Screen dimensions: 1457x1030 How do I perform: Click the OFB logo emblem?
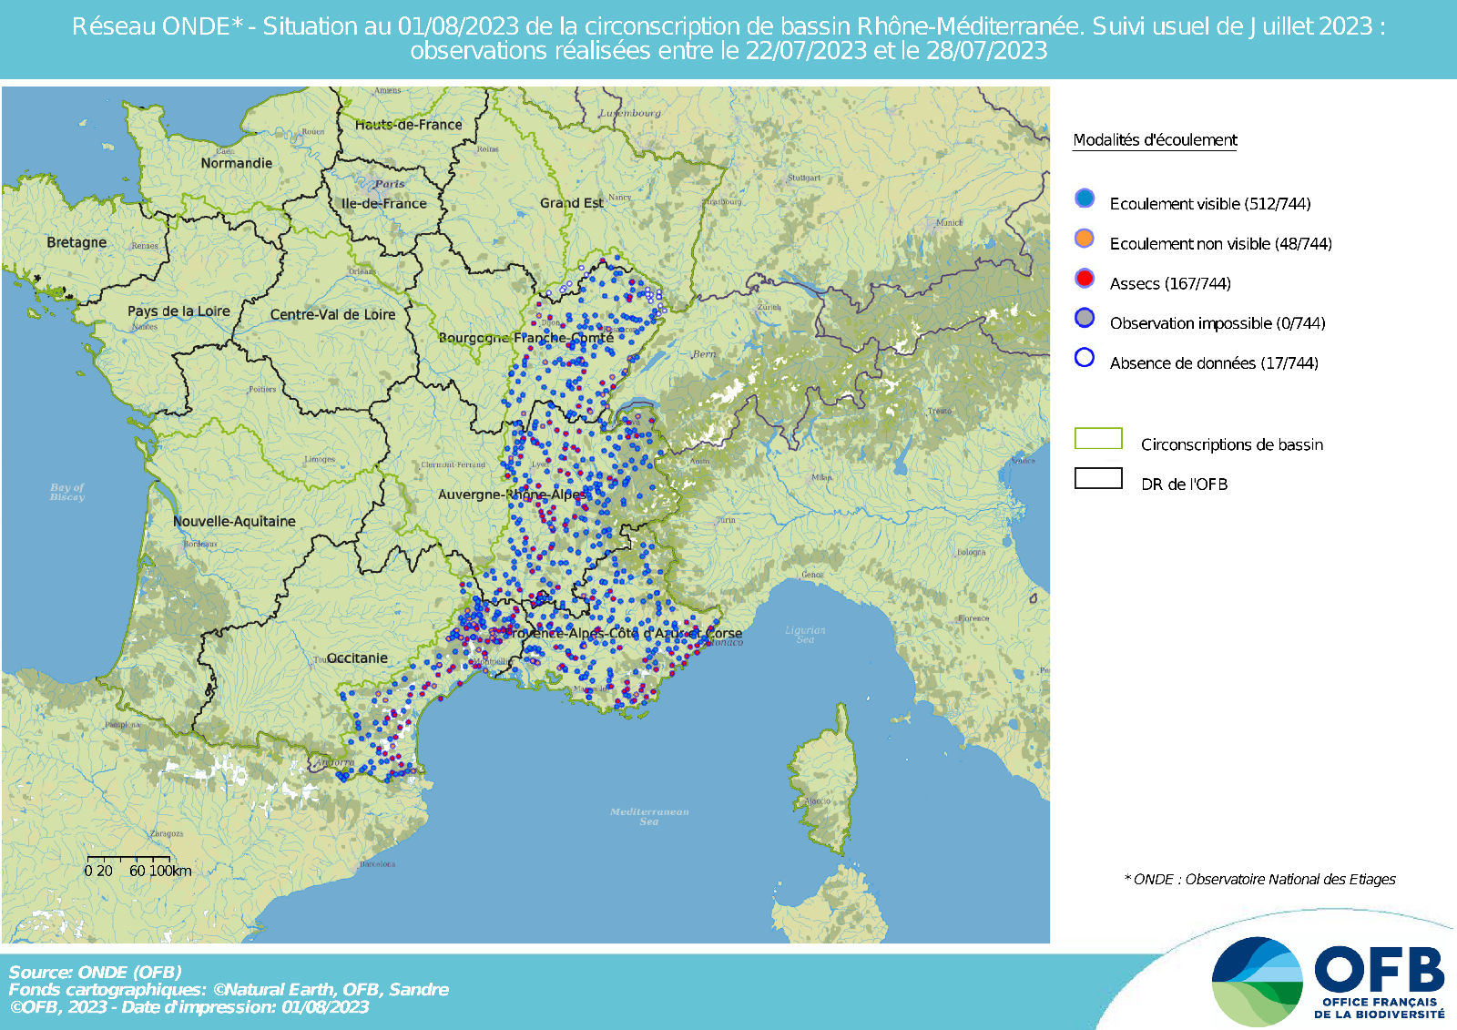coord(1257,982)
